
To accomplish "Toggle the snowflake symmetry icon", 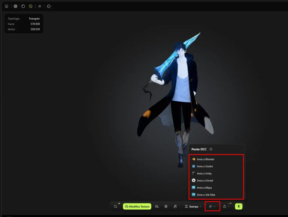I will tap(165, 206).
